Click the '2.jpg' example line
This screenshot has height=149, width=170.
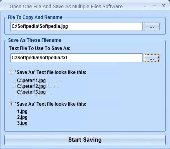(x=22, y=117)
